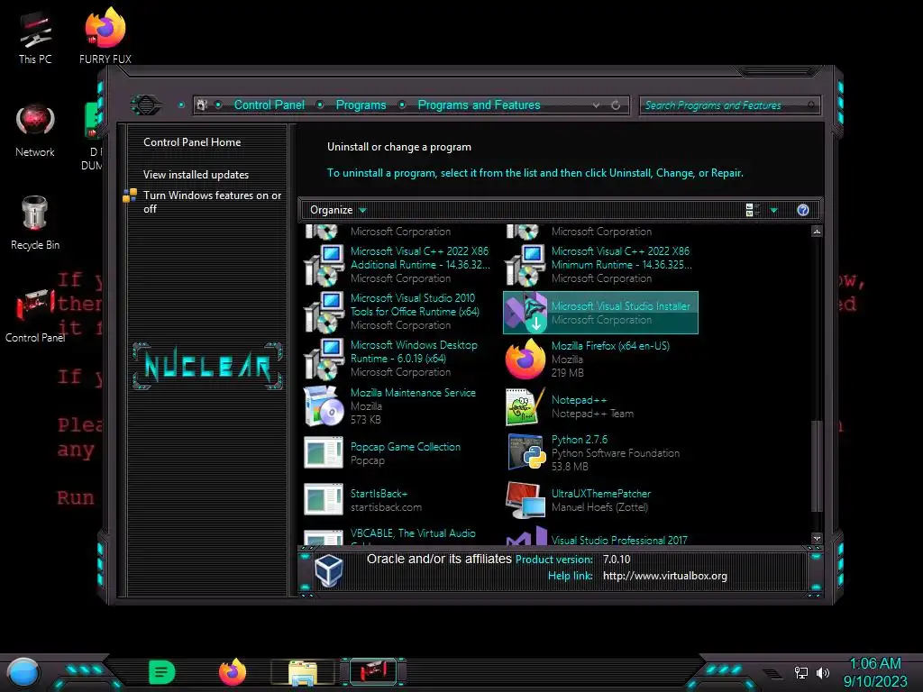Viewport: 923px width, 692px height.
Task: Select the Python 2.7.6 program icon
Action: click(525, 452)
